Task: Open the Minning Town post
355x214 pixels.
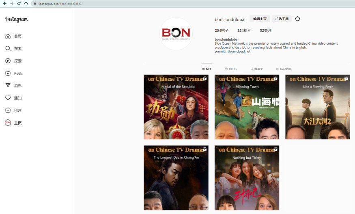Action: pos(247,107)
